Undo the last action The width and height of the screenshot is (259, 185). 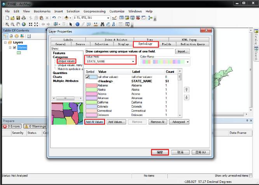click(x=54, y=18)
